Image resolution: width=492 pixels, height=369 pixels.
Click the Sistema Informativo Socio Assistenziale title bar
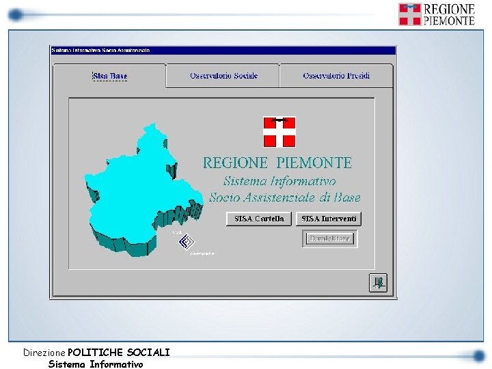(x=223, y=50)
